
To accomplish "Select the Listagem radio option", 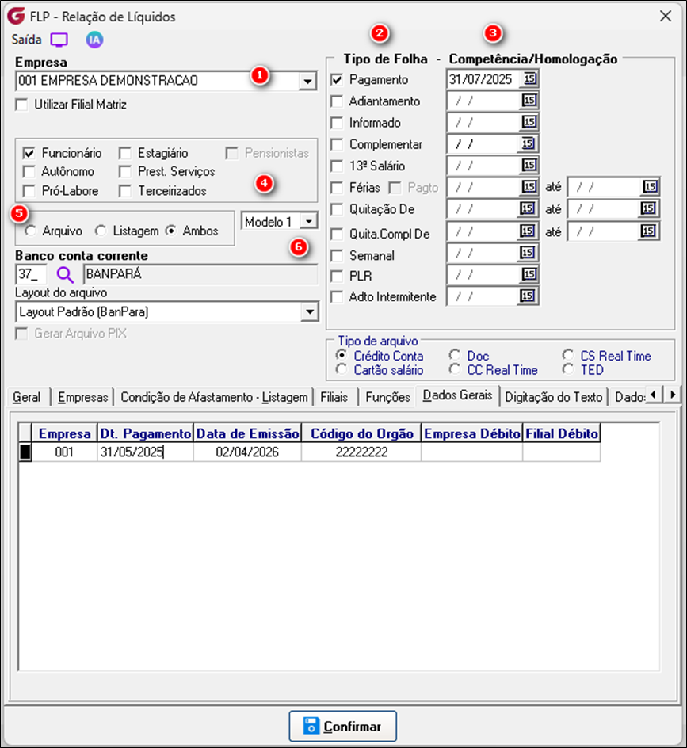I will click(x=101, y=231).
